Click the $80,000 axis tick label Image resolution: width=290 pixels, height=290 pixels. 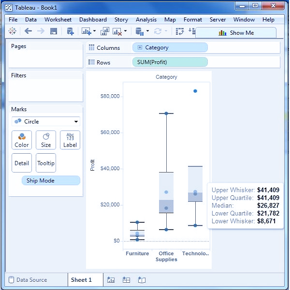click(x=110, y=96)
